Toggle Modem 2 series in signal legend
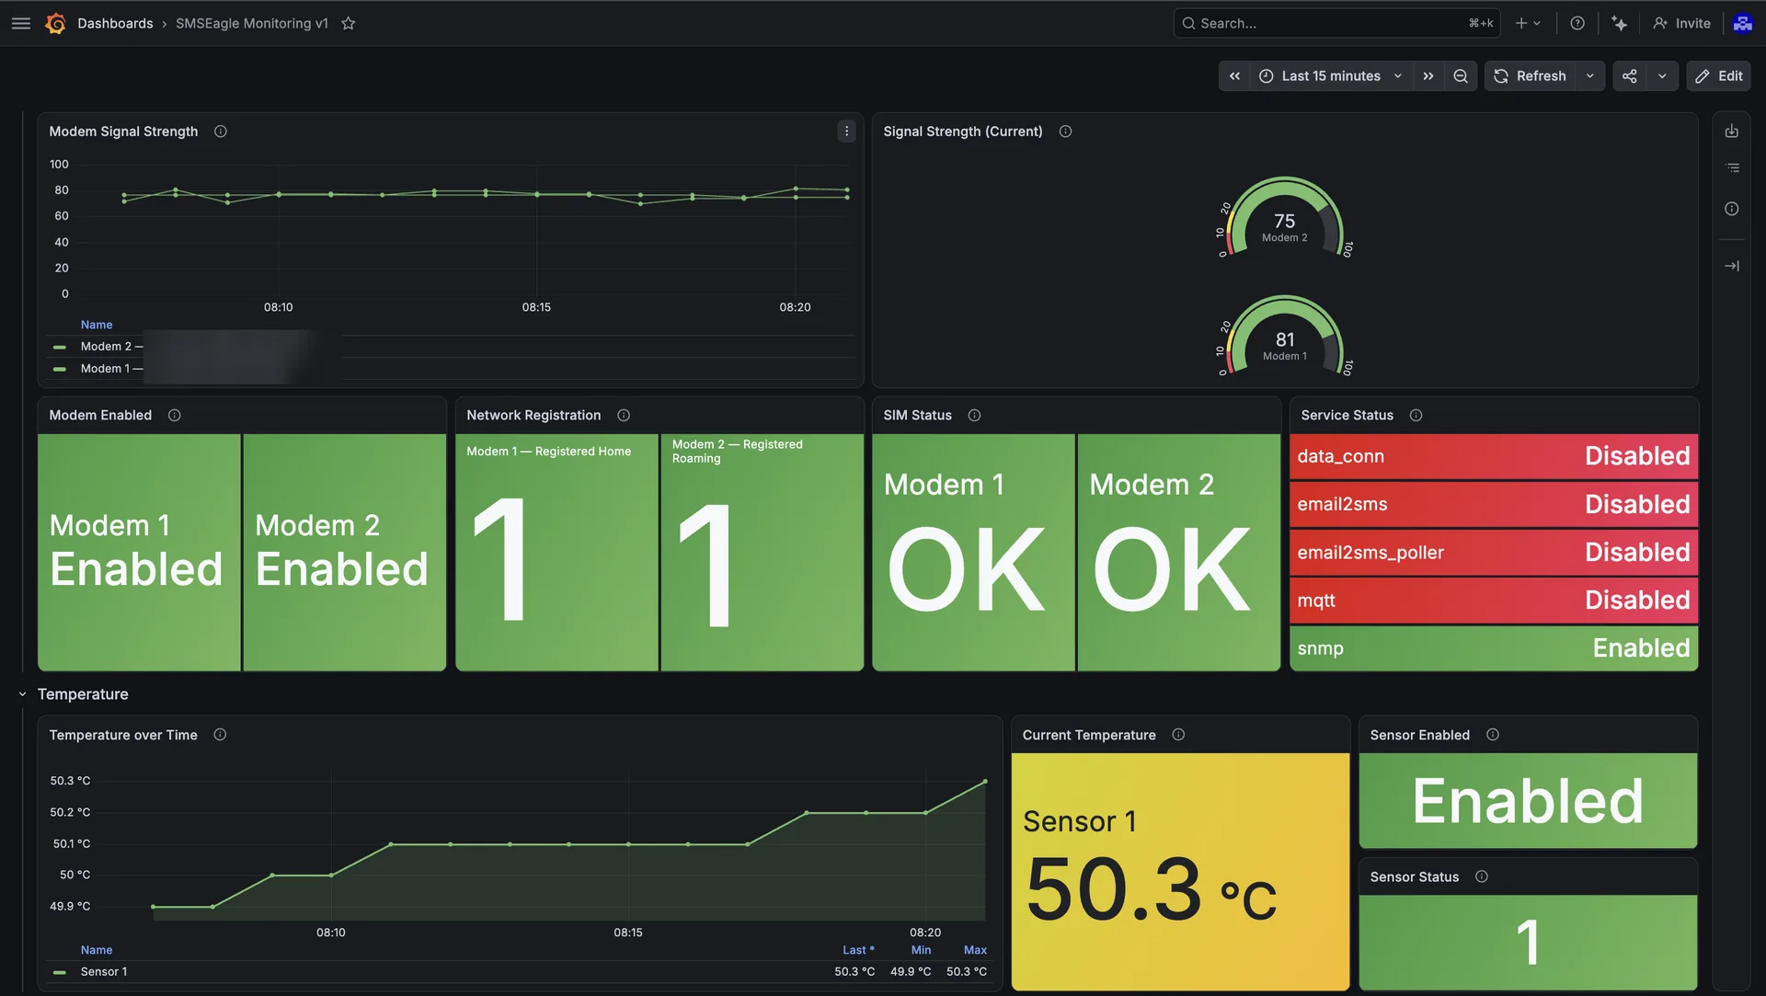 (x=98, y=347)
